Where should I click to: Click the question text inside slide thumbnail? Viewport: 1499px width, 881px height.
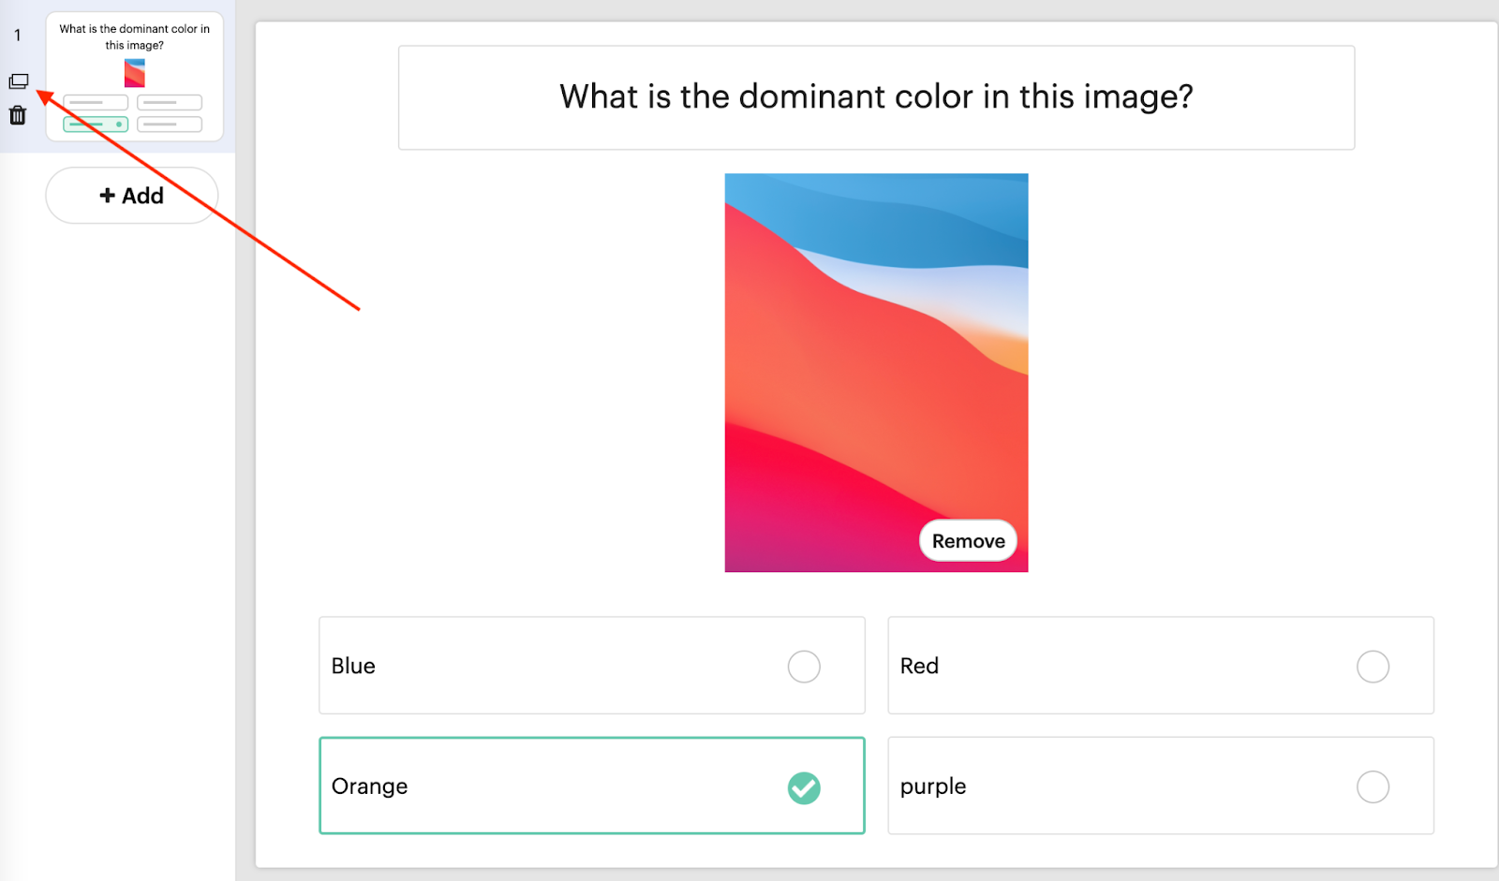tap(135, 37)
